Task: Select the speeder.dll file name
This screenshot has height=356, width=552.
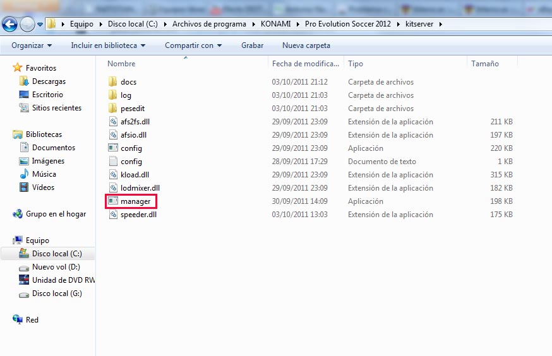Action: tap(138, 215)
